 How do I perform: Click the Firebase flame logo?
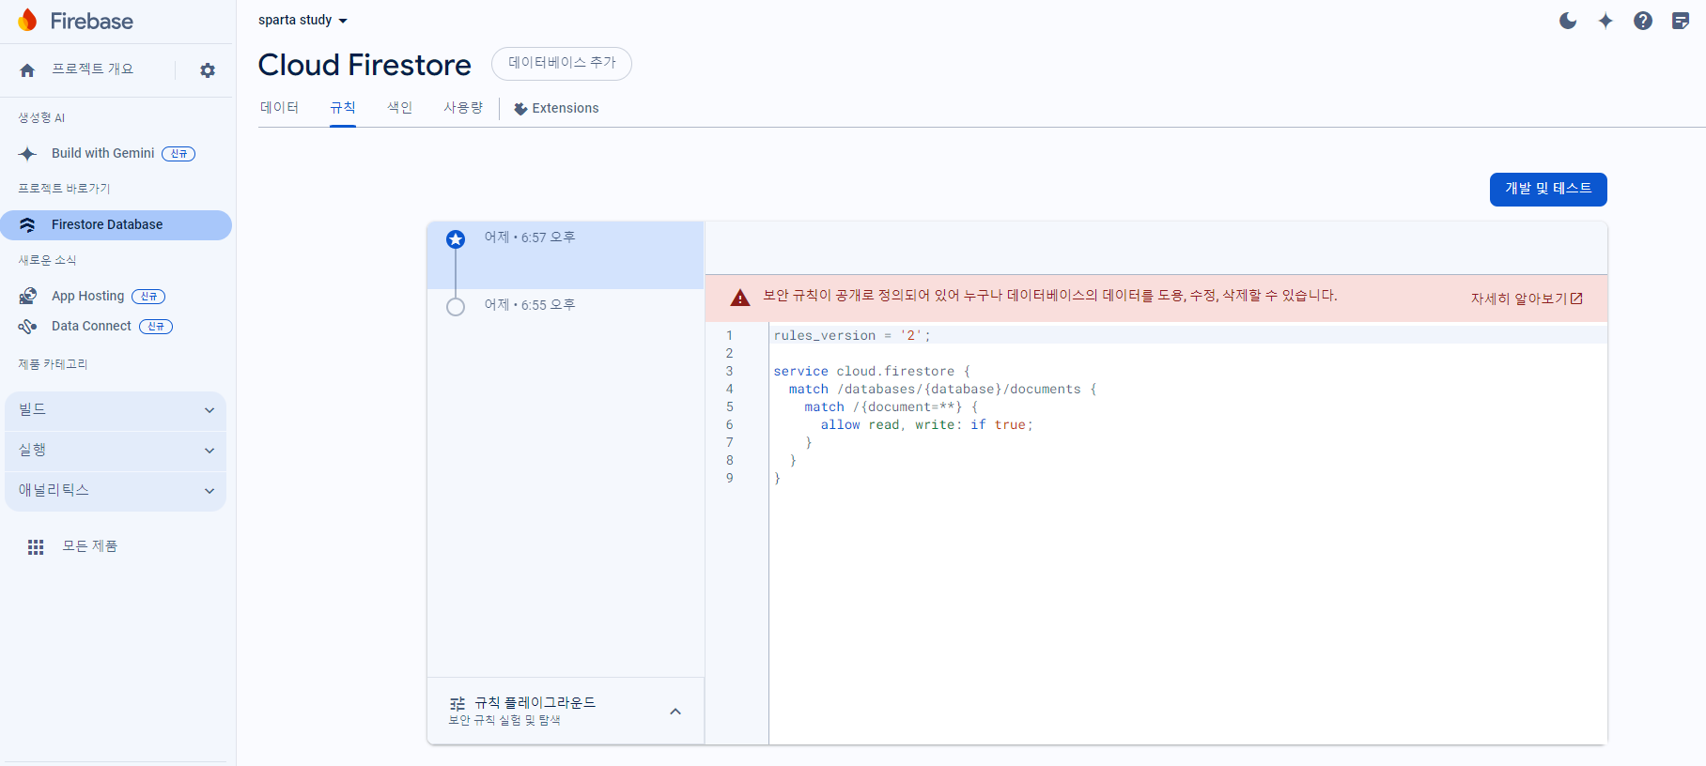point(27,21)
